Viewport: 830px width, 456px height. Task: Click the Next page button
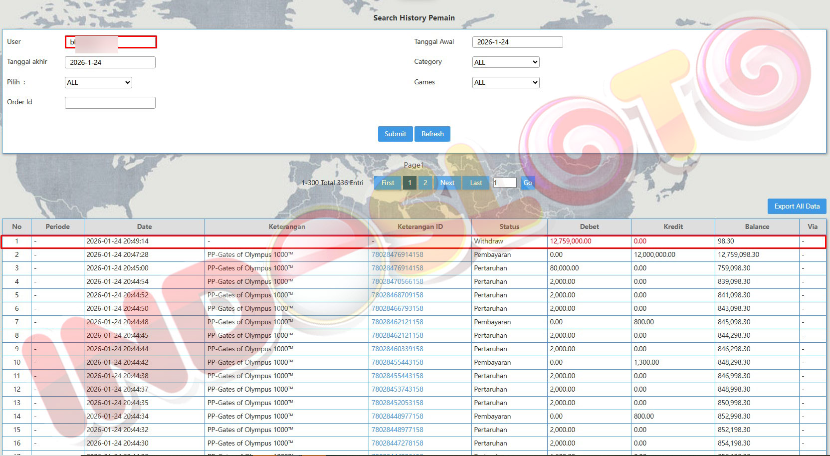click(447, 183)
